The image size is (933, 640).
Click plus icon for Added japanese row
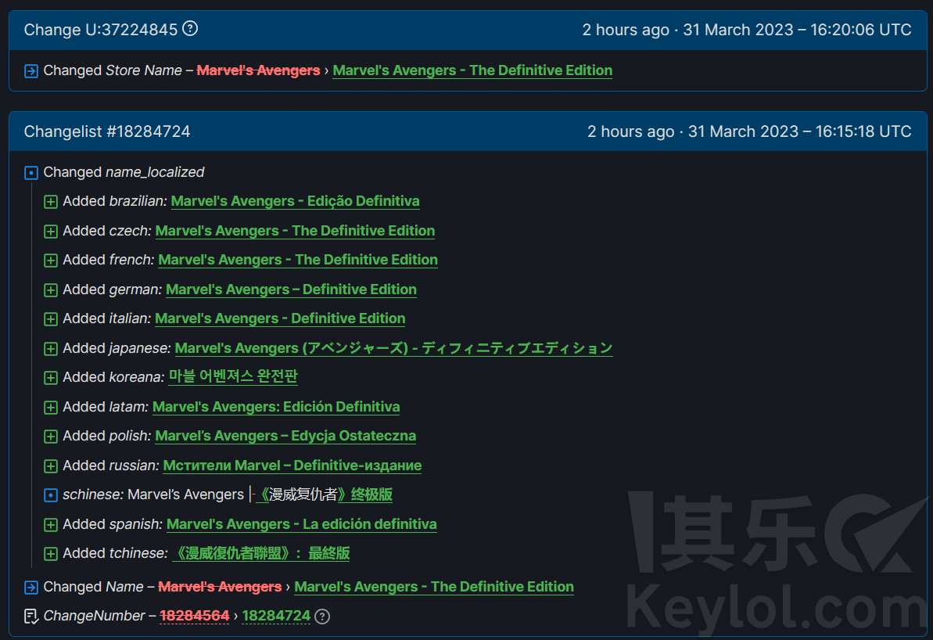pyautogui.click(x=51, y=348)
